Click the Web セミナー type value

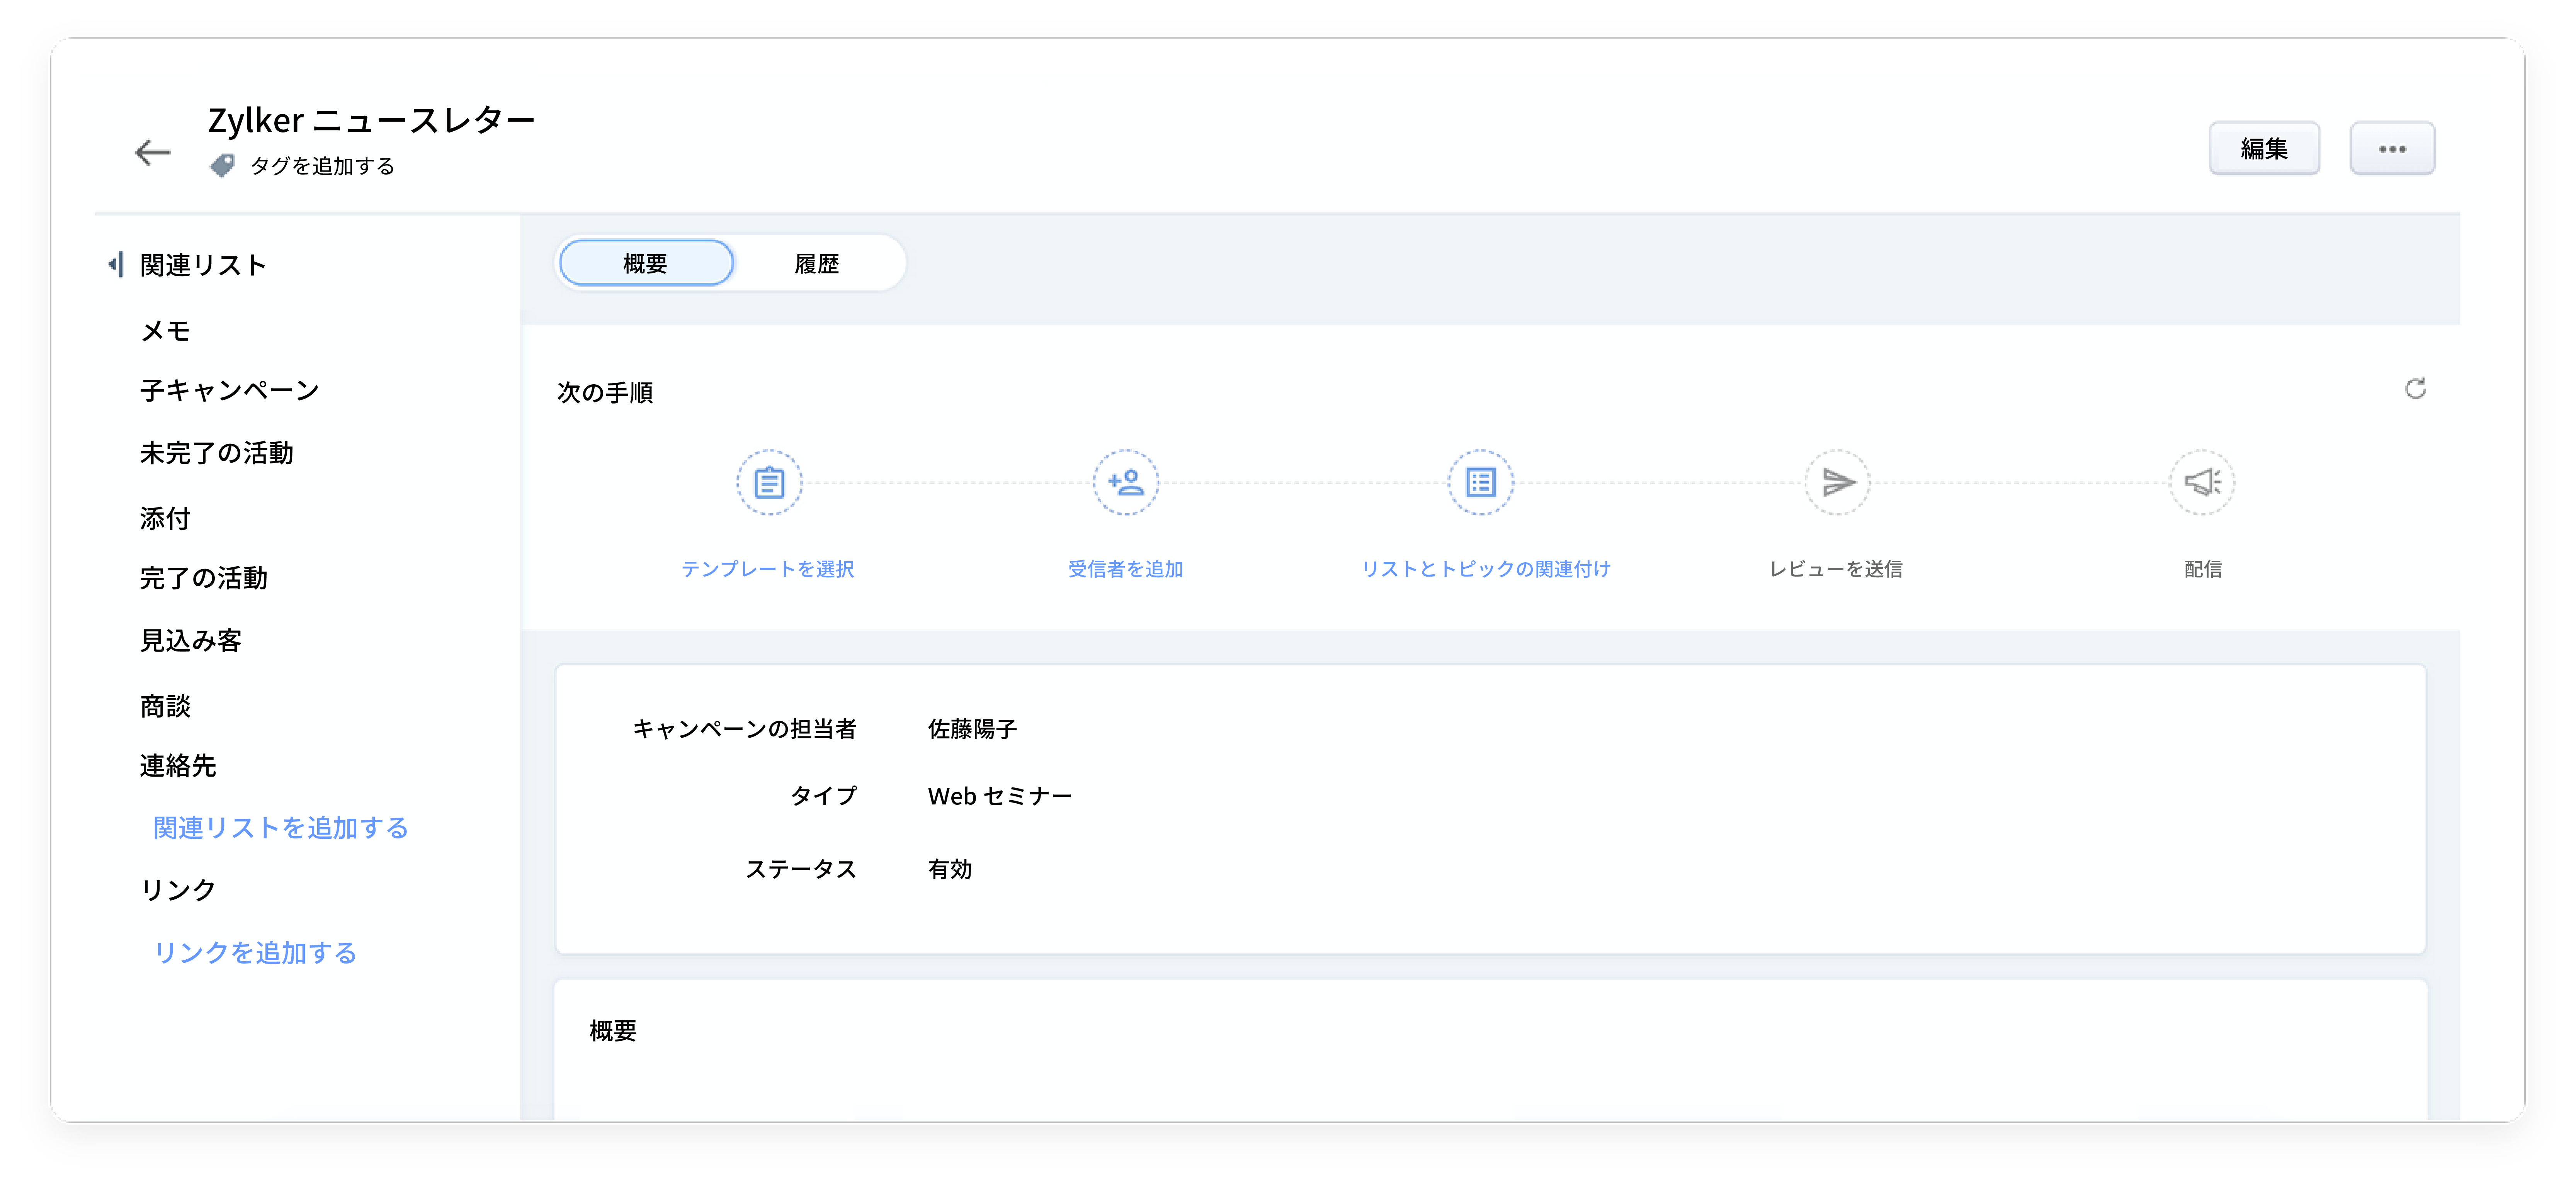point(1000,796)
